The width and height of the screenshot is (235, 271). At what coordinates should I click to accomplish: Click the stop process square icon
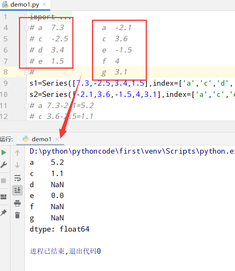click(3, 181)
